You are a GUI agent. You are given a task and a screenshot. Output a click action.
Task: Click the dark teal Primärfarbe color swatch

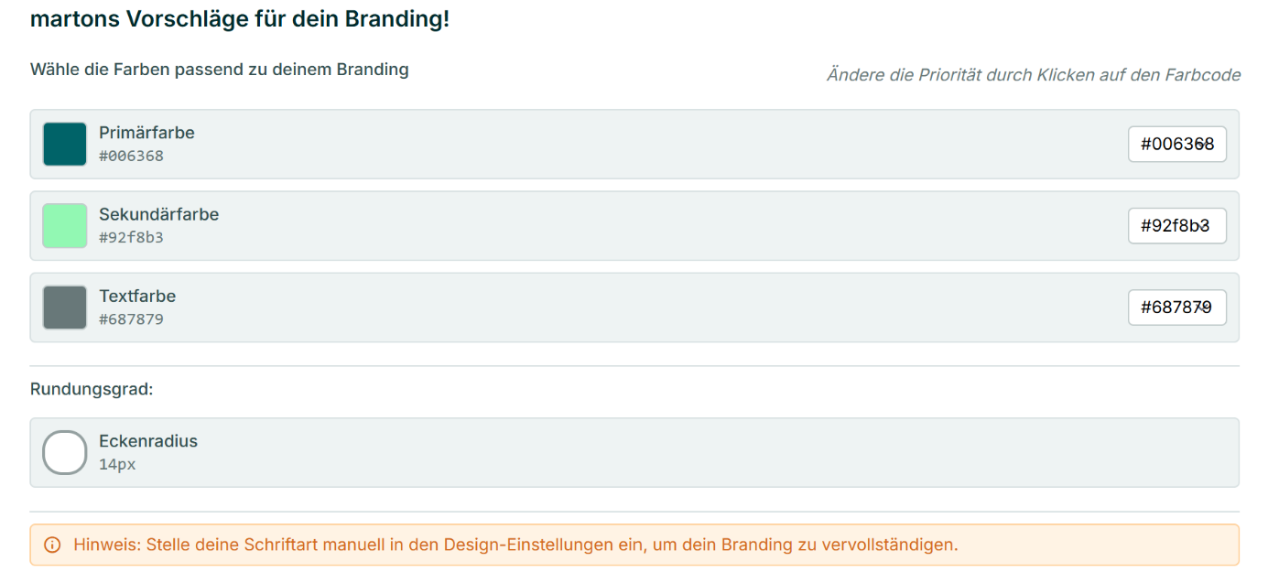point(65,145)
